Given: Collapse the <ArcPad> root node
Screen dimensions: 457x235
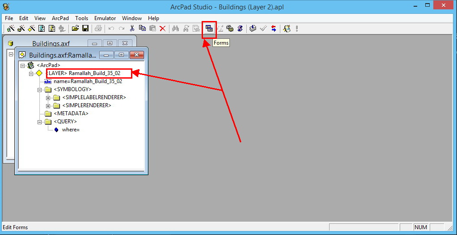Looking at the screenshot, I should point(23,66).
